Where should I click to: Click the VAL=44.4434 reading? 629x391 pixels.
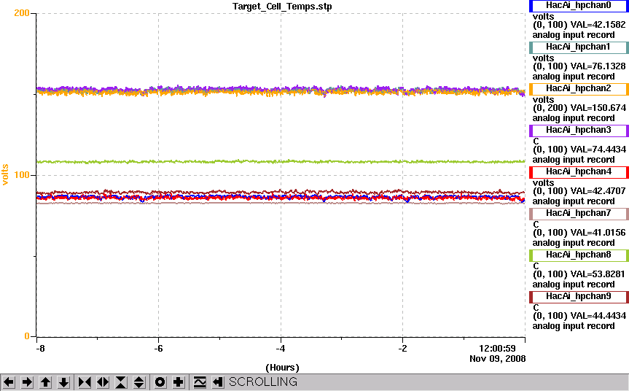(598, 316)
